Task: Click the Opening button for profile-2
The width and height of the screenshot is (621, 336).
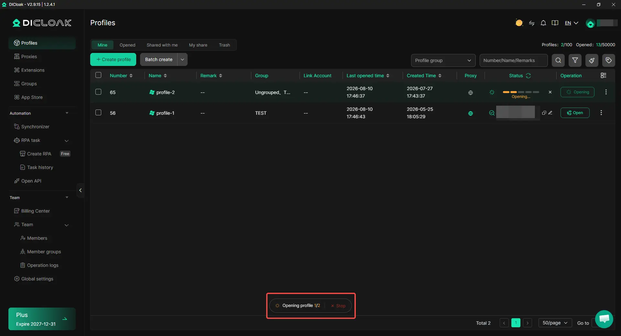Action: click(577, 92)
